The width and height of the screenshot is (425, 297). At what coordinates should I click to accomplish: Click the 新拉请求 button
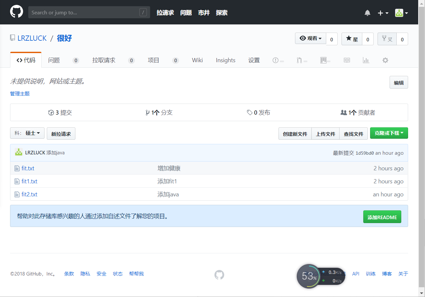click(61, 134)
